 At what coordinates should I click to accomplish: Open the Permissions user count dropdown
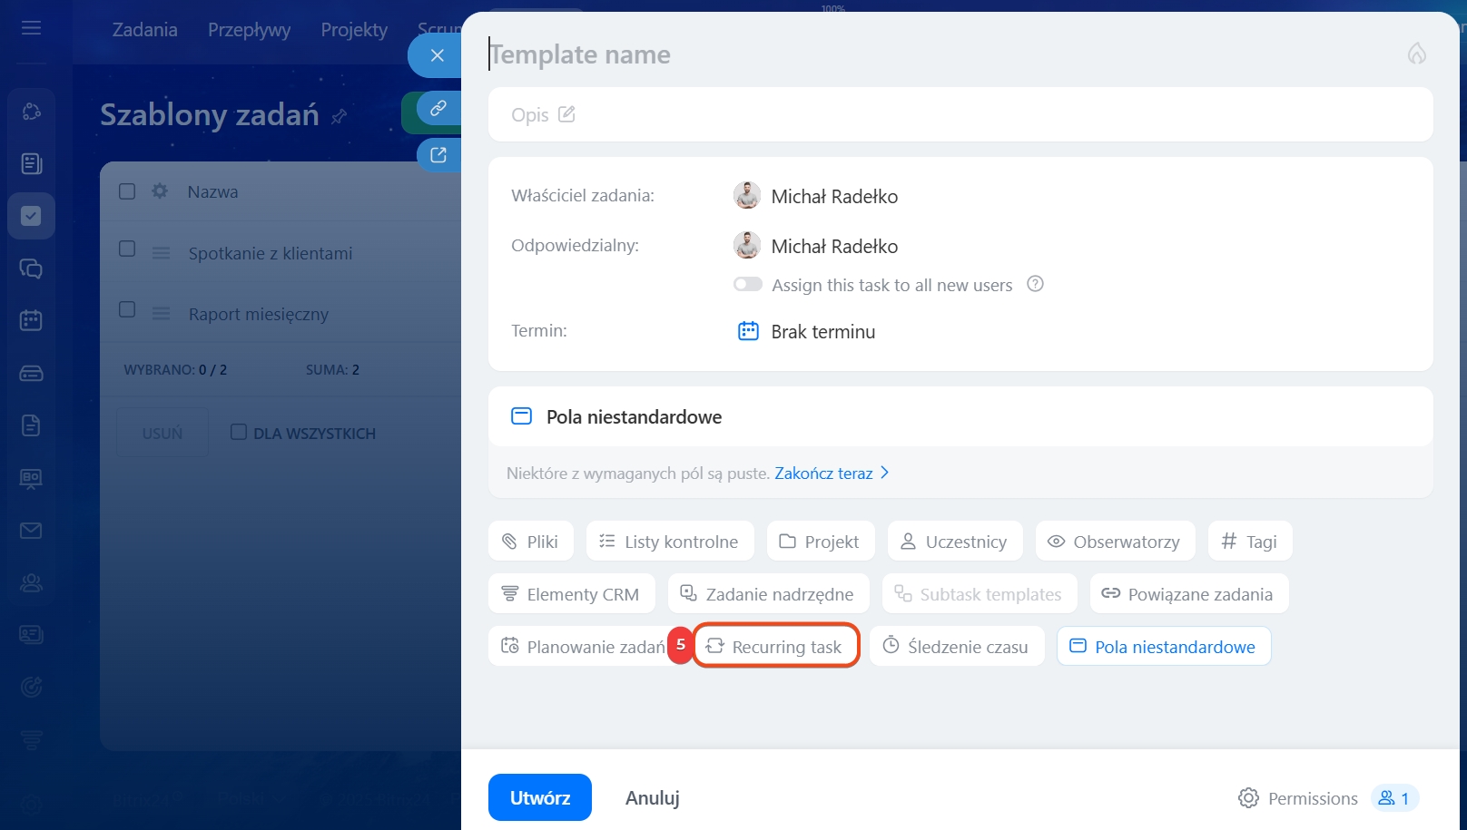[x=1394, y=798]
